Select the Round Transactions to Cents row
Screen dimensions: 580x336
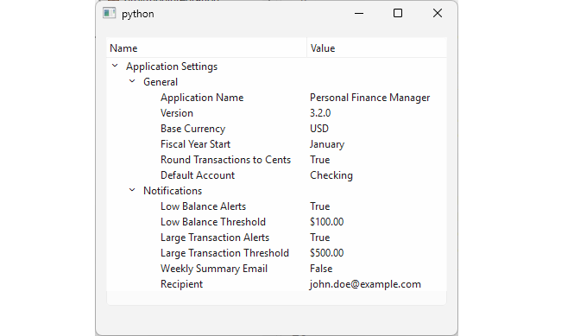click(x=276, y=160)
